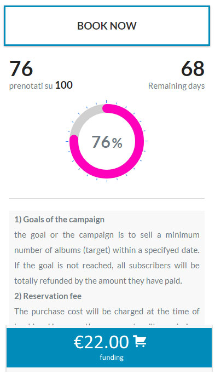Image resolution: width=215 pixels, height=374 pixels.
Task: Click the 'Reservation fee' heading
Action: pyautogui.click(x=48, y=296)
